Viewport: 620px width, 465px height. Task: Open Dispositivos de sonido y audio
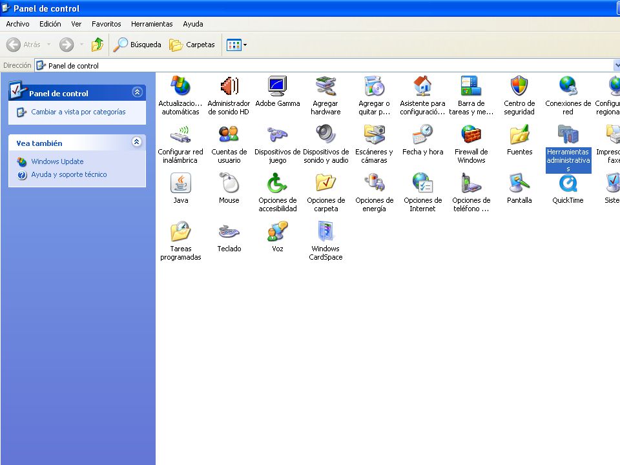[325, 134]
